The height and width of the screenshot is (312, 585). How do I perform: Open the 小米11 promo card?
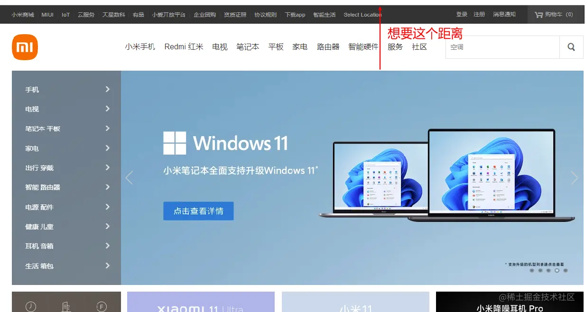355,302
